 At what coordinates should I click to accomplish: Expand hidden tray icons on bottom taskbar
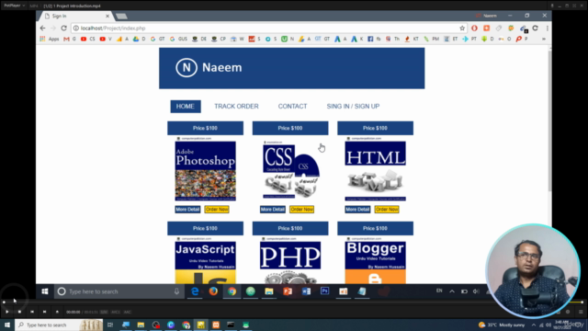click(x=534, y=325)
